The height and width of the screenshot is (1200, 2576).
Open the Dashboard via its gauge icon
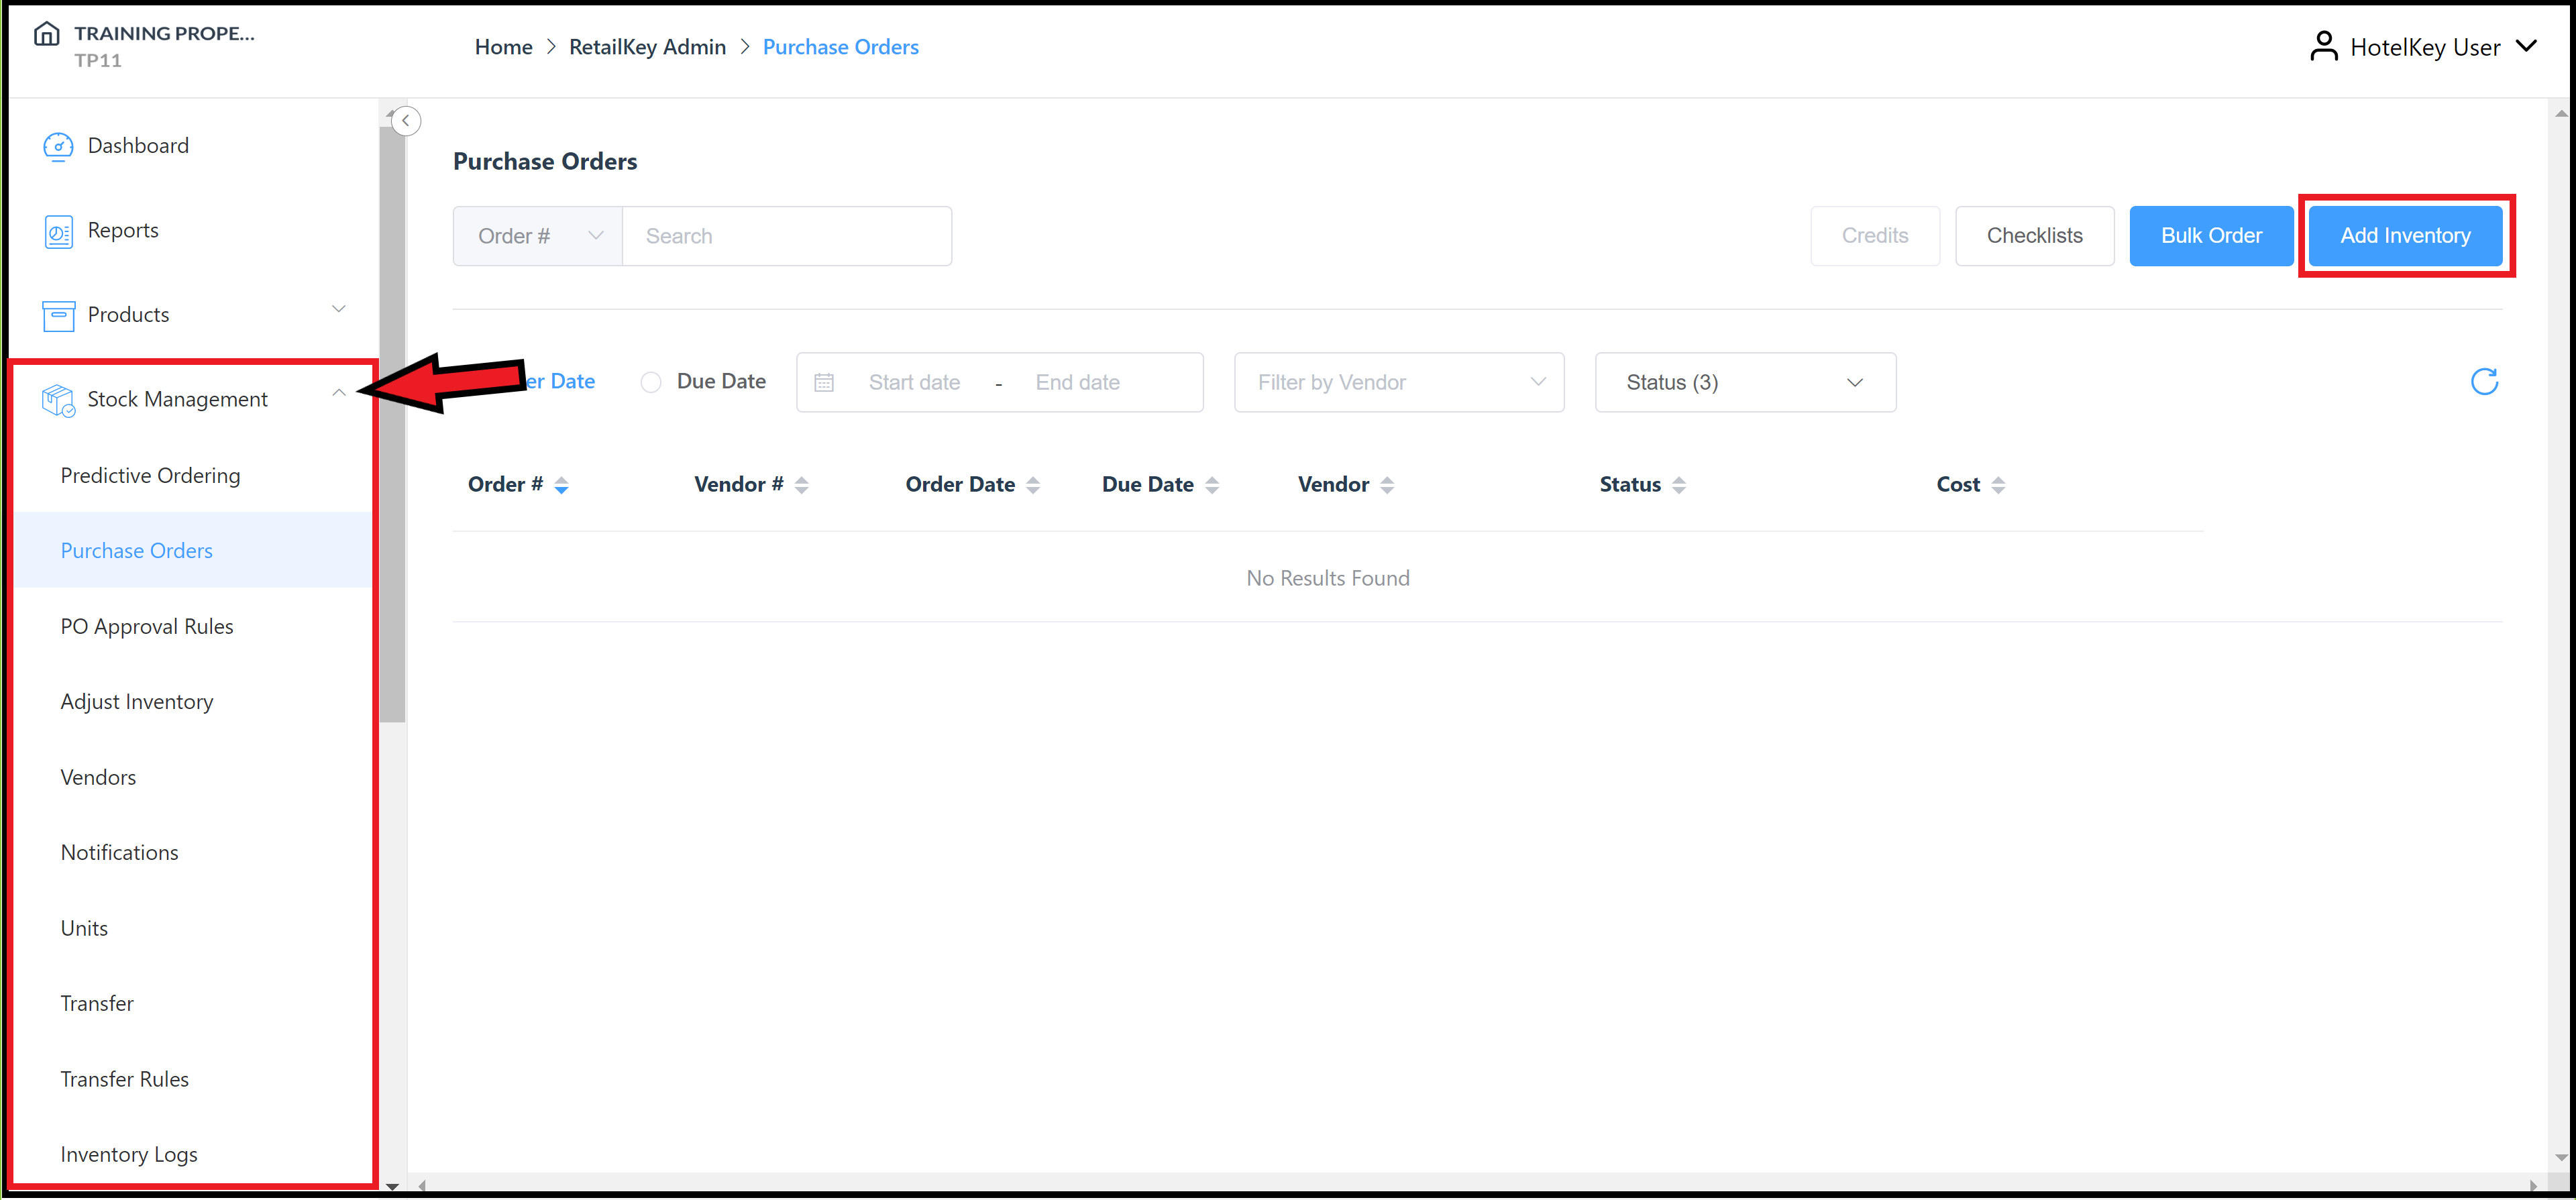point(59,146)
